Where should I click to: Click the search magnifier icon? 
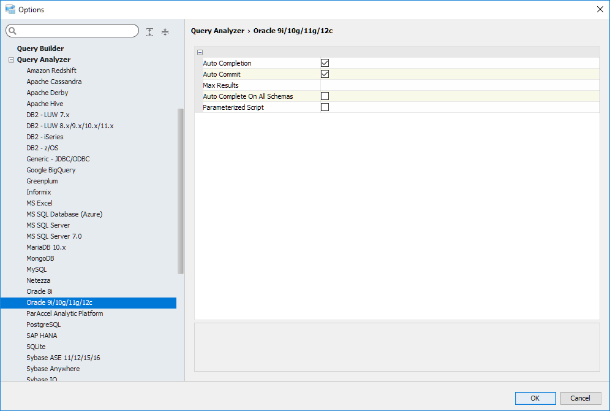[12, 31]
